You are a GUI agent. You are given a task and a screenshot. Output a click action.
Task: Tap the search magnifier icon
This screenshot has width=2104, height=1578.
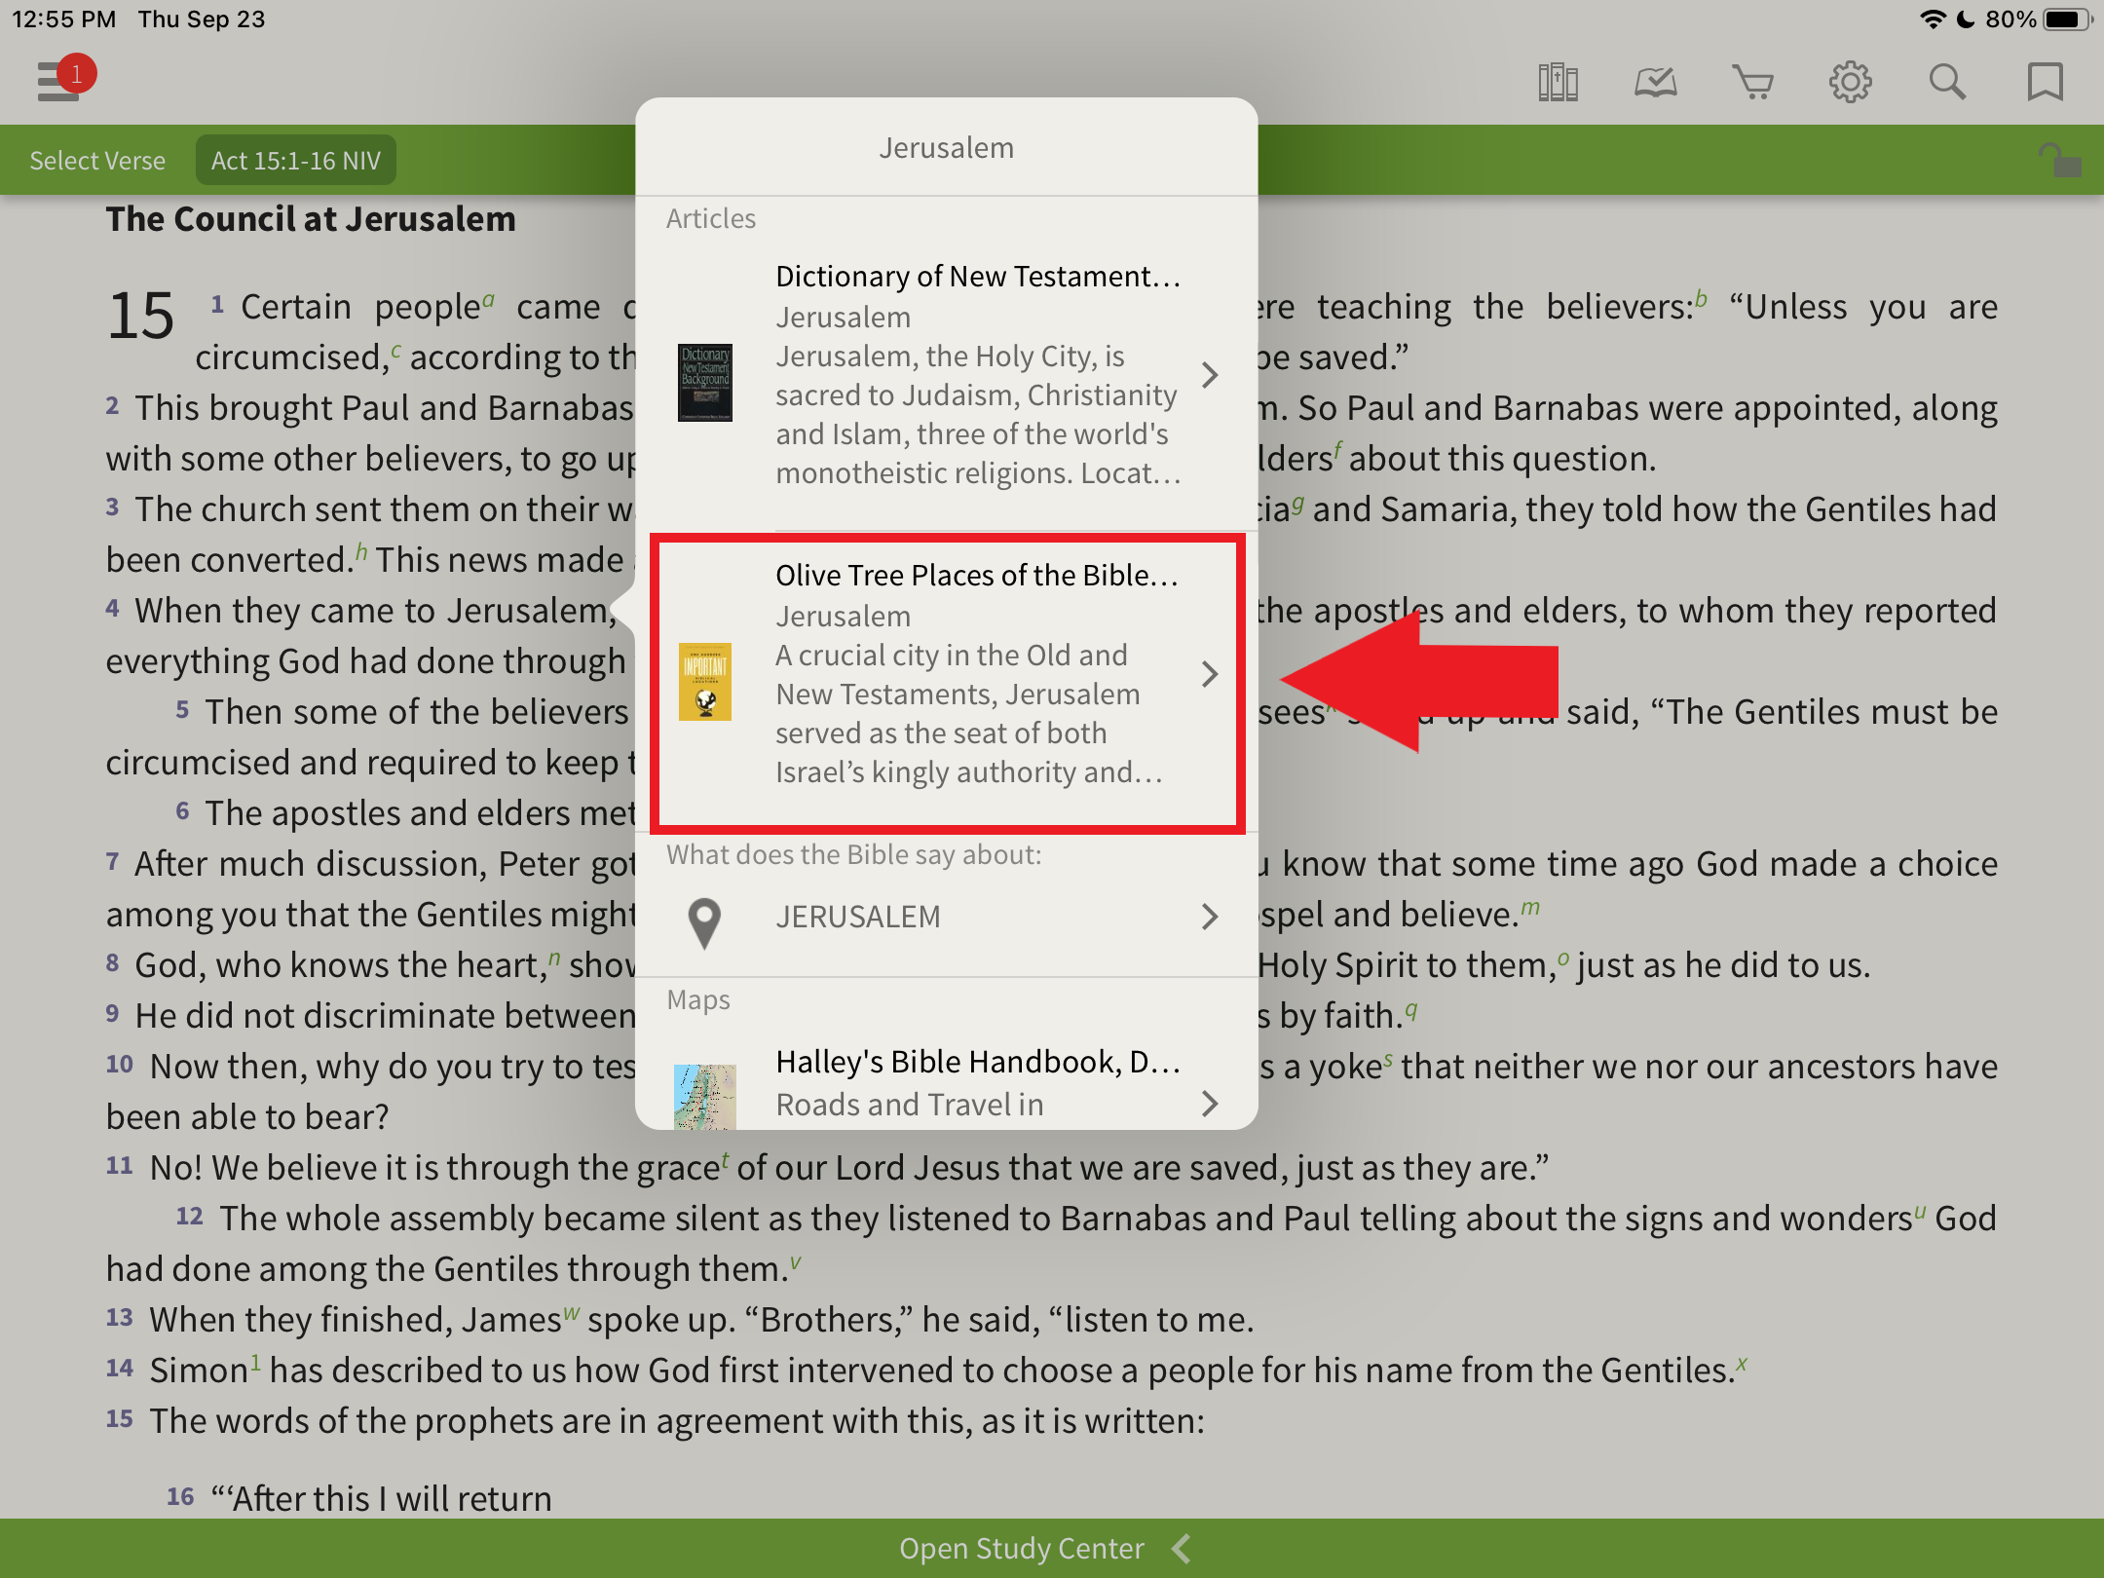[1947, 82]
